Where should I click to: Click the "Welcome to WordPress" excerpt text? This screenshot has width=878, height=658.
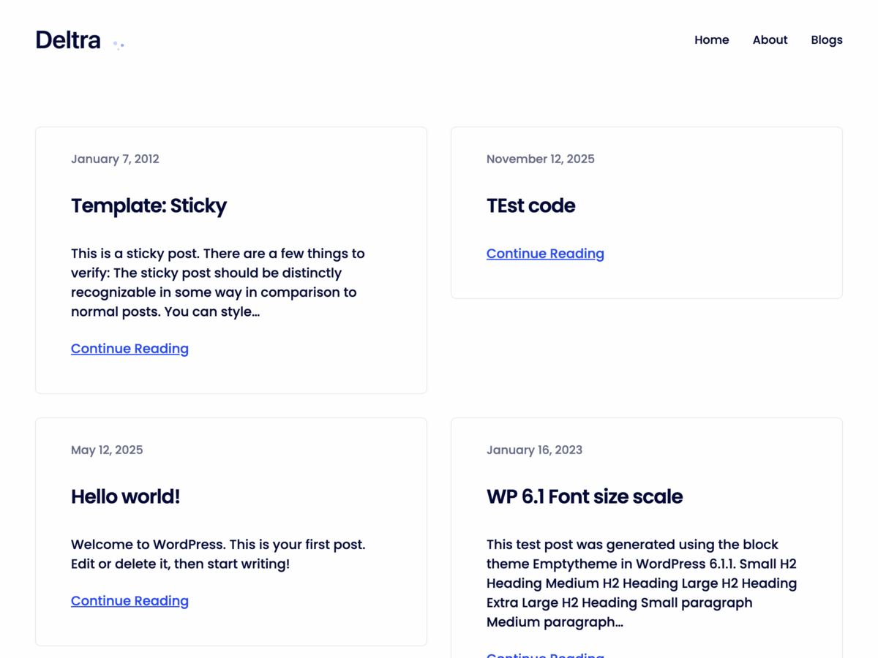[217, 554]
